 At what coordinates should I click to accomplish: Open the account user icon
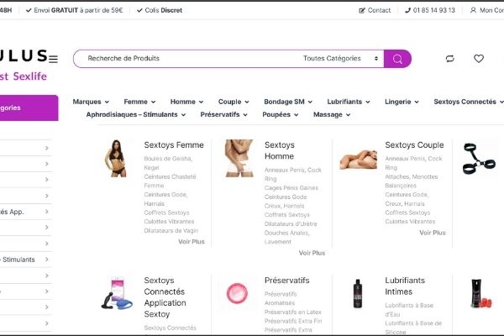(473, 10)
